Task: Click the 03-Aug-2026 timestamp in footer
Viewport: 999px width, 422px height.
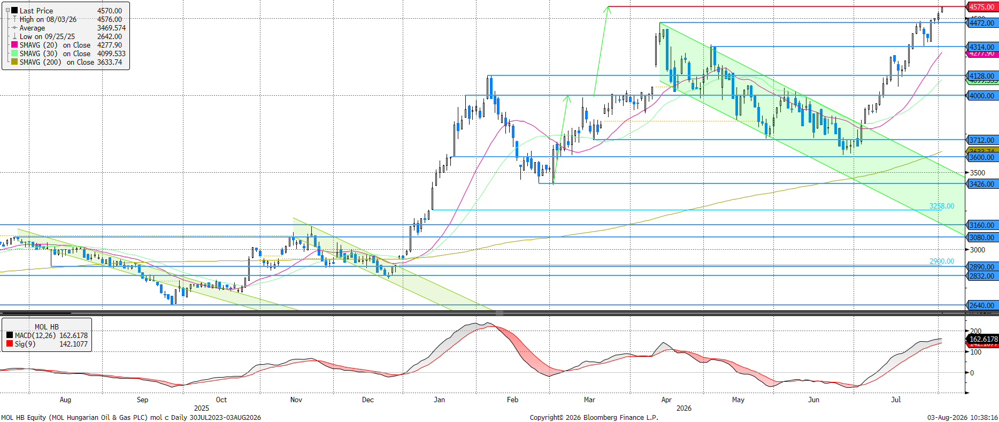Action: pos(963,417)
